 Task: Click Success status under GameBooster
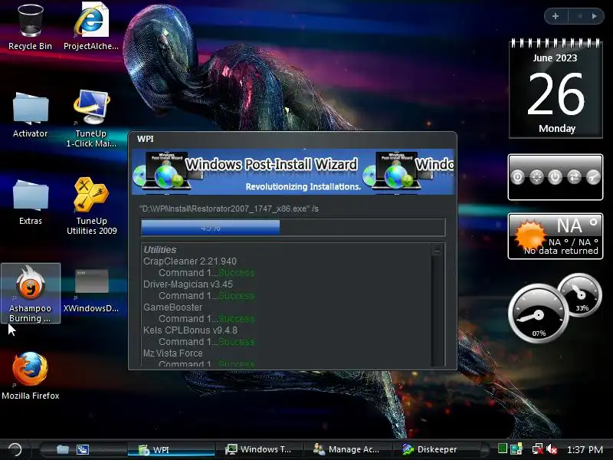237,319
